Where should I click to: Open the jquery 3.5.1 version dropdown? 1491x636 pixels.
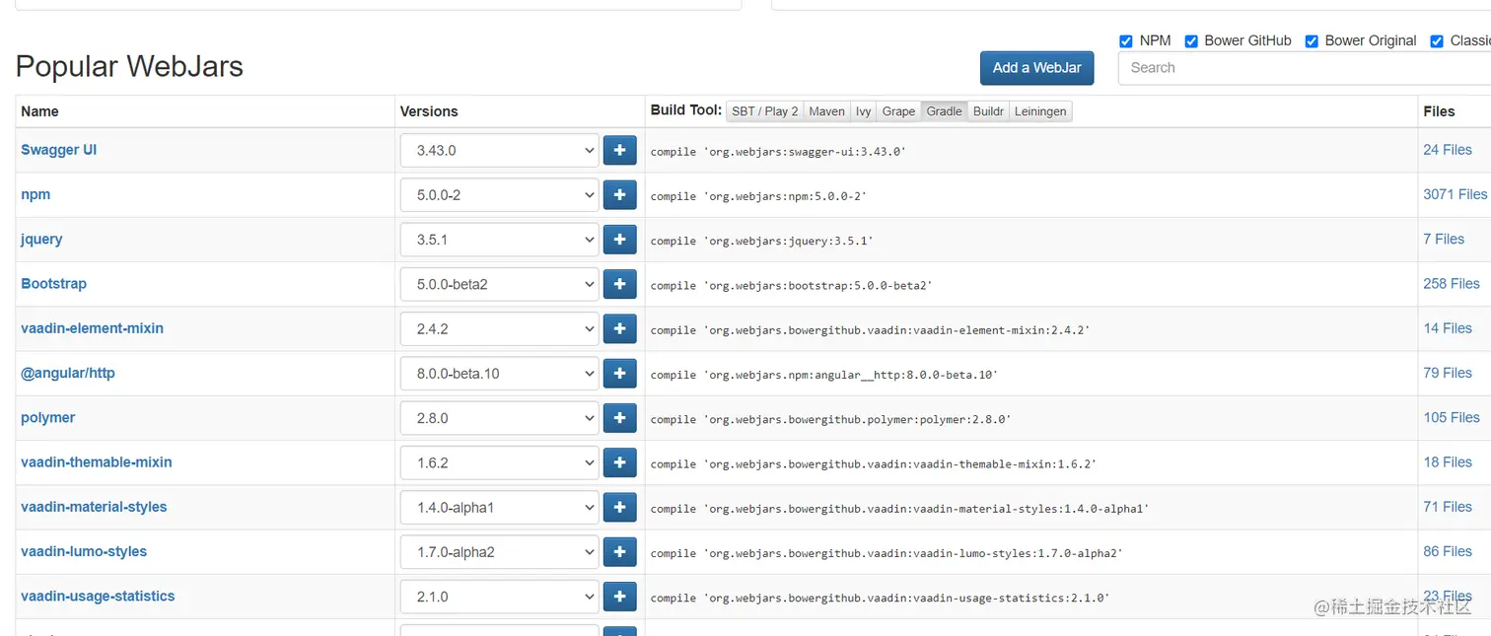(499, 240)
